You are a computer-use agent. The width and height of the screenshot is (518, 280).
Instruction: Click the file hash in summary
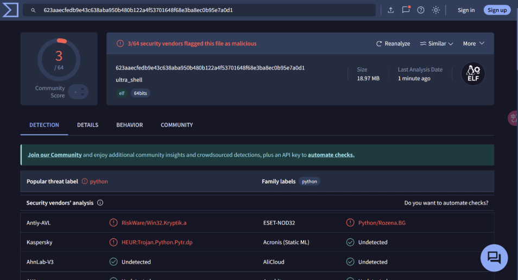point(210,68)
